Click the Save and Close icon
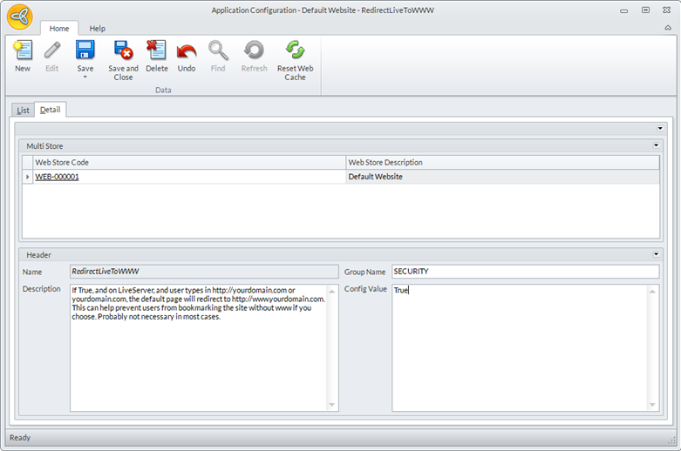Screen dimensions: 681x451 (123, 50)
